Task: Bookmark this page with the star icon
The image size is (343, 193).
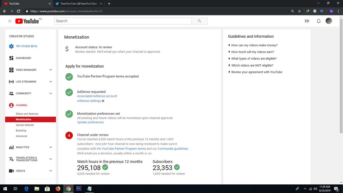Action: click(x=299, y=11)
